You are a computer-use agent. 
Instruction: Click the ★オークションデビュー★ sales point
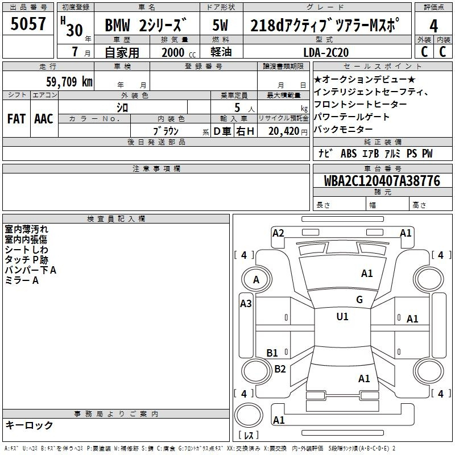365,79
